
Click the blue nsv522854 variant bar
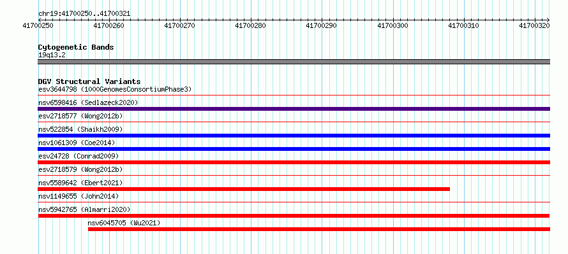(x=294, y=136)
